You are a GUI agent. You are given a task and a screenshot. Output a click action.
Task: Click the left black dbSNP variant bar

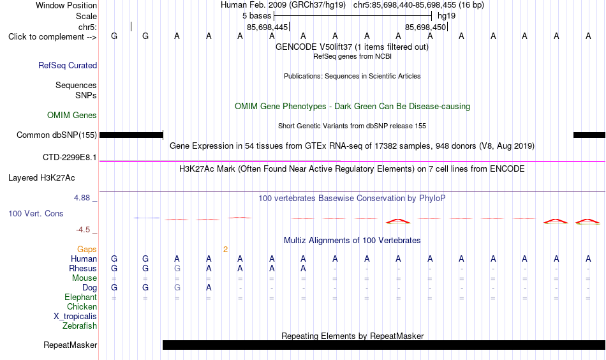[131, 135]
